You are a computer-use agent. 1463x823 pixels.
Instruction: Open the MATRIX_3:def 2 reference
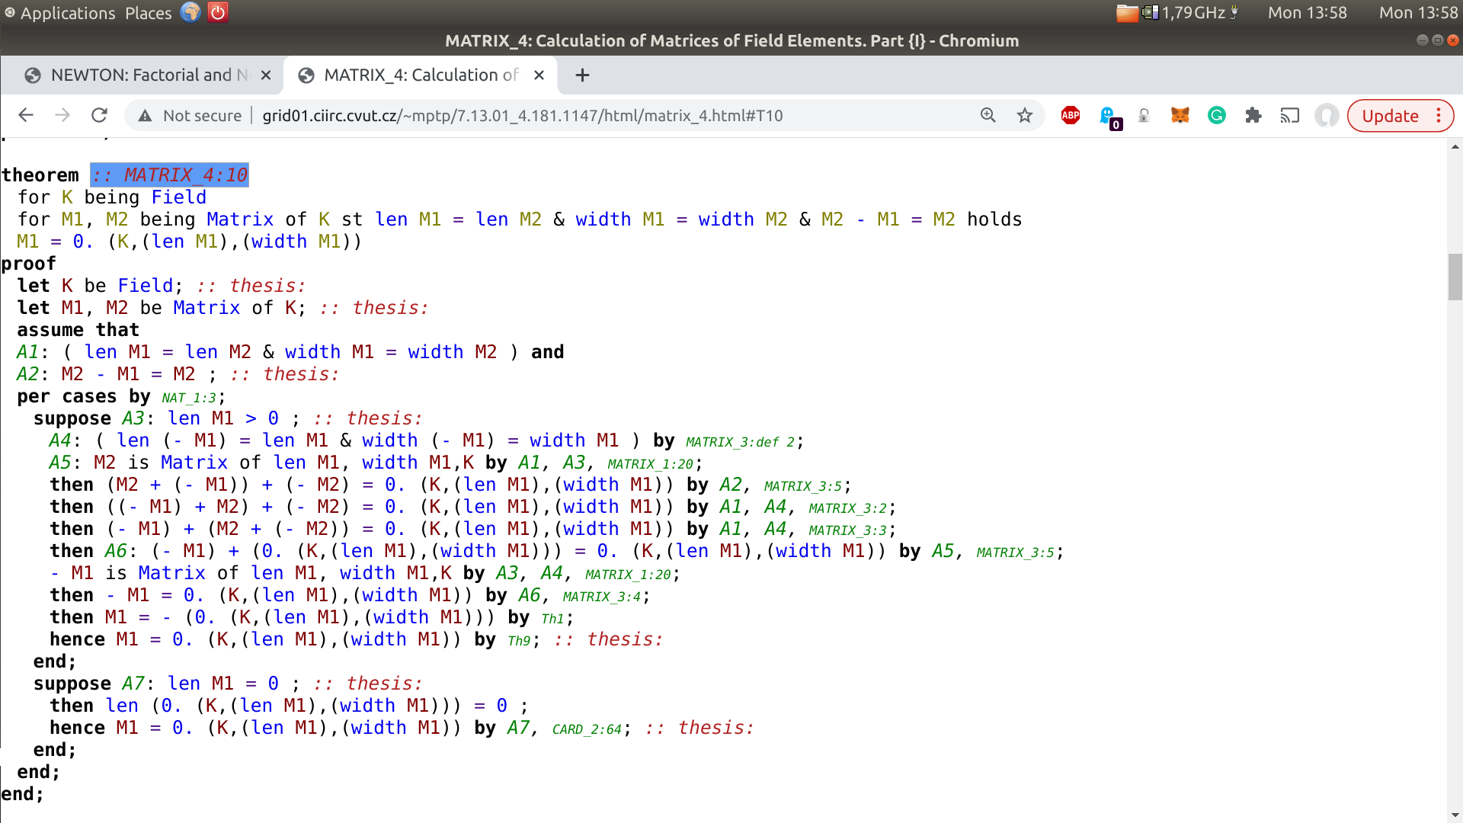click(x=741, y=442)
